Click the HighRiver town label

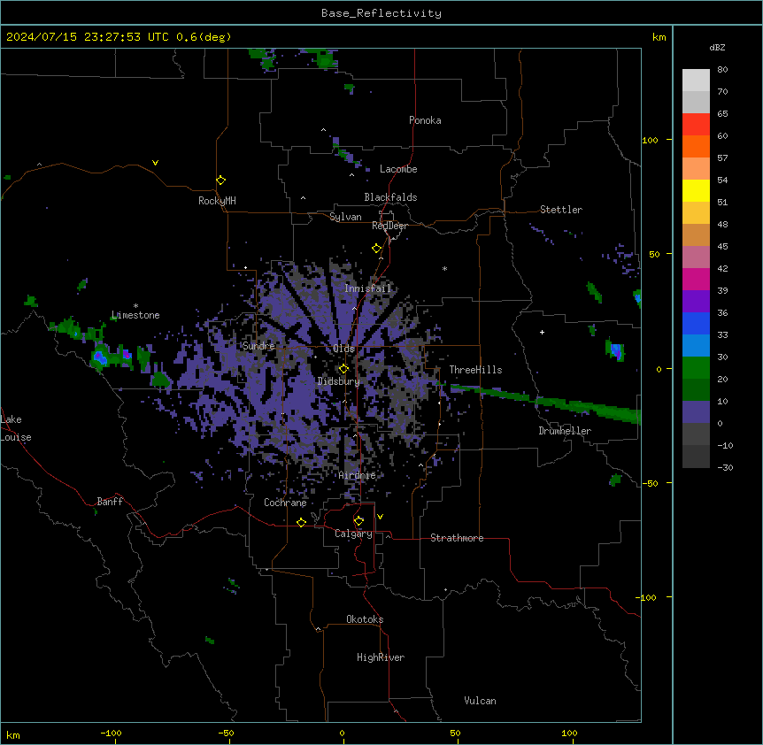coord(381,657)
